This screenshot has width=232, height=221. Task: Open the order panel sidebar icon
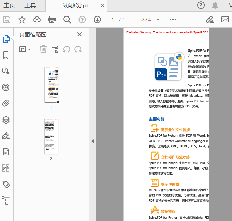click(6, 168)
